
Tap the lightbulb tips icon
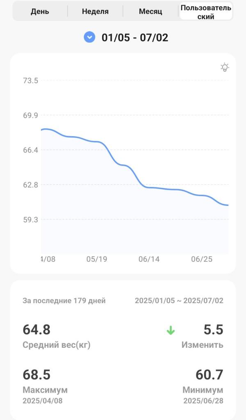(225, 68)
